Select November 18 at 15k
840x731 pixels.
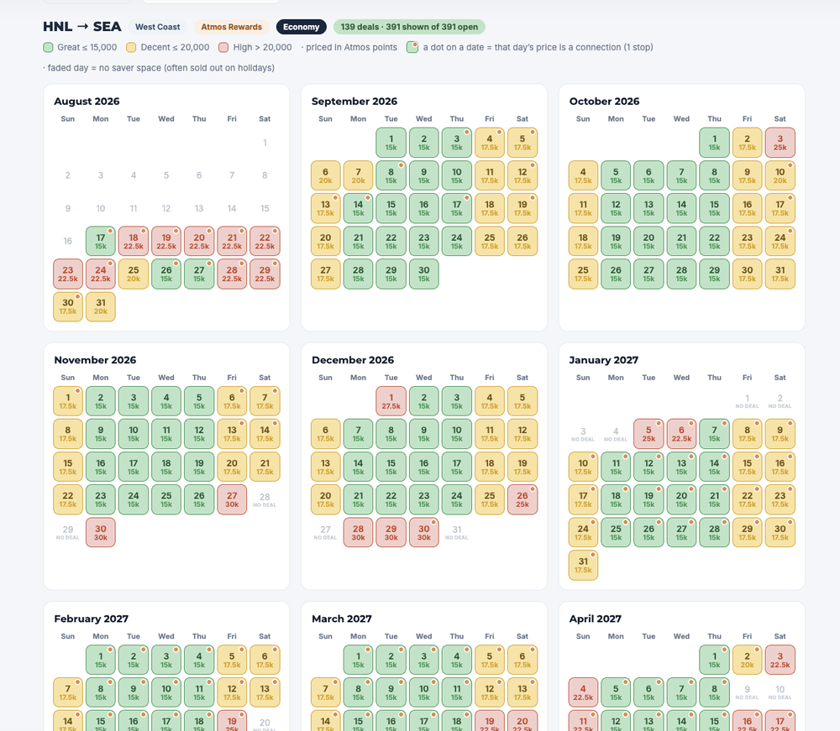click(x=166, y=467)
